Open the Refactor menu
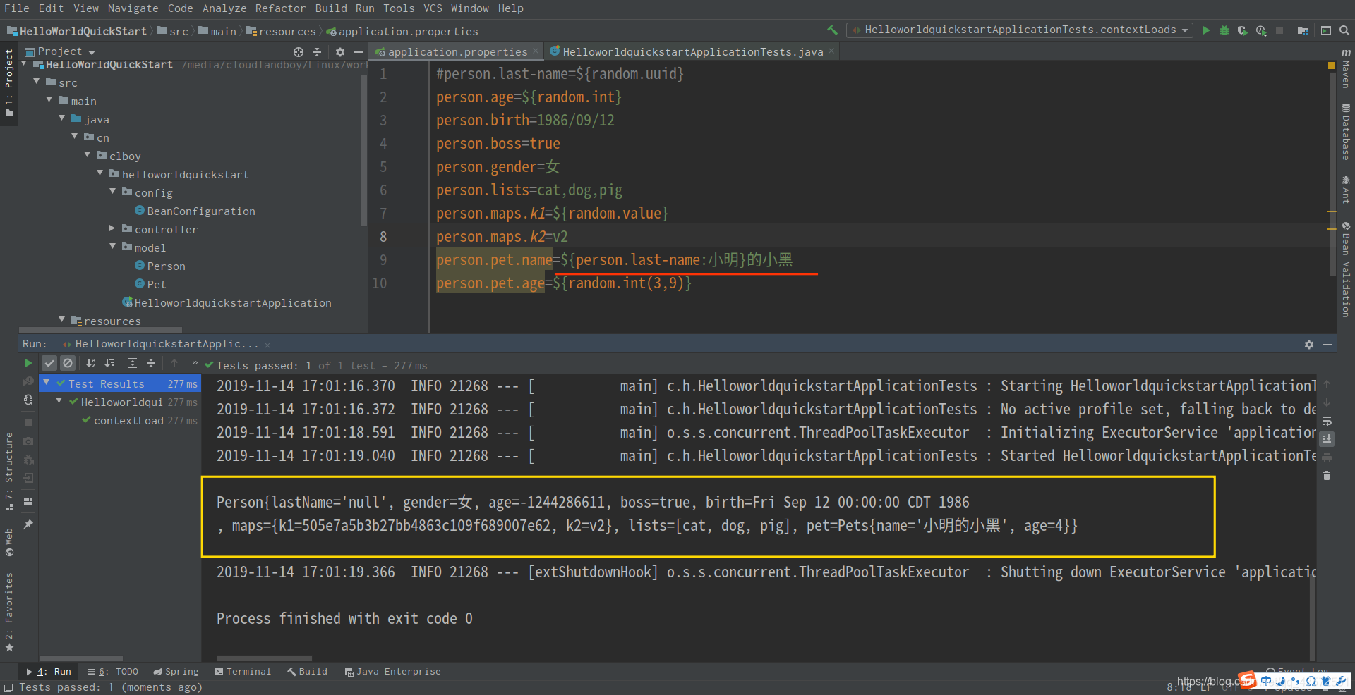1355x695 pixels. point(280,8)
